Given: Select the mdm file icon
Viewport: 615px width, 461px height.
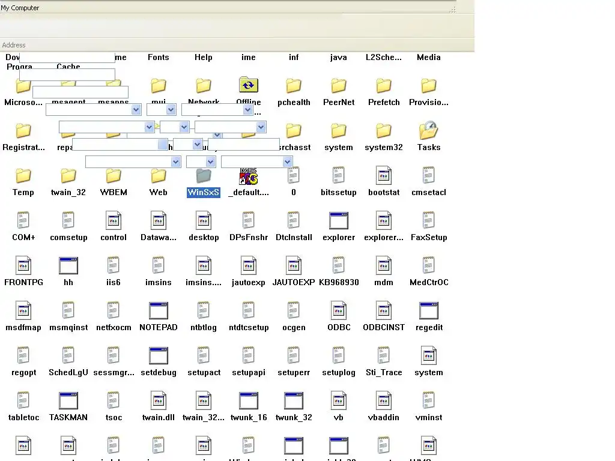Looking at the screenshot, I should pos(384,265).
